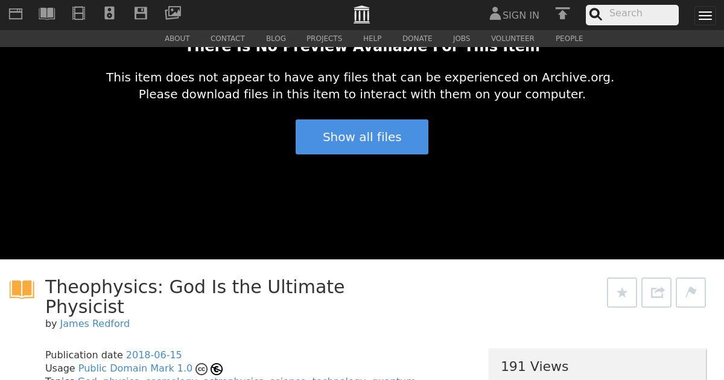Image resolution: width=724 pixels, height=380 pixels.
Task: Open the PROJECTS menu item
Action: click(324, 39)
